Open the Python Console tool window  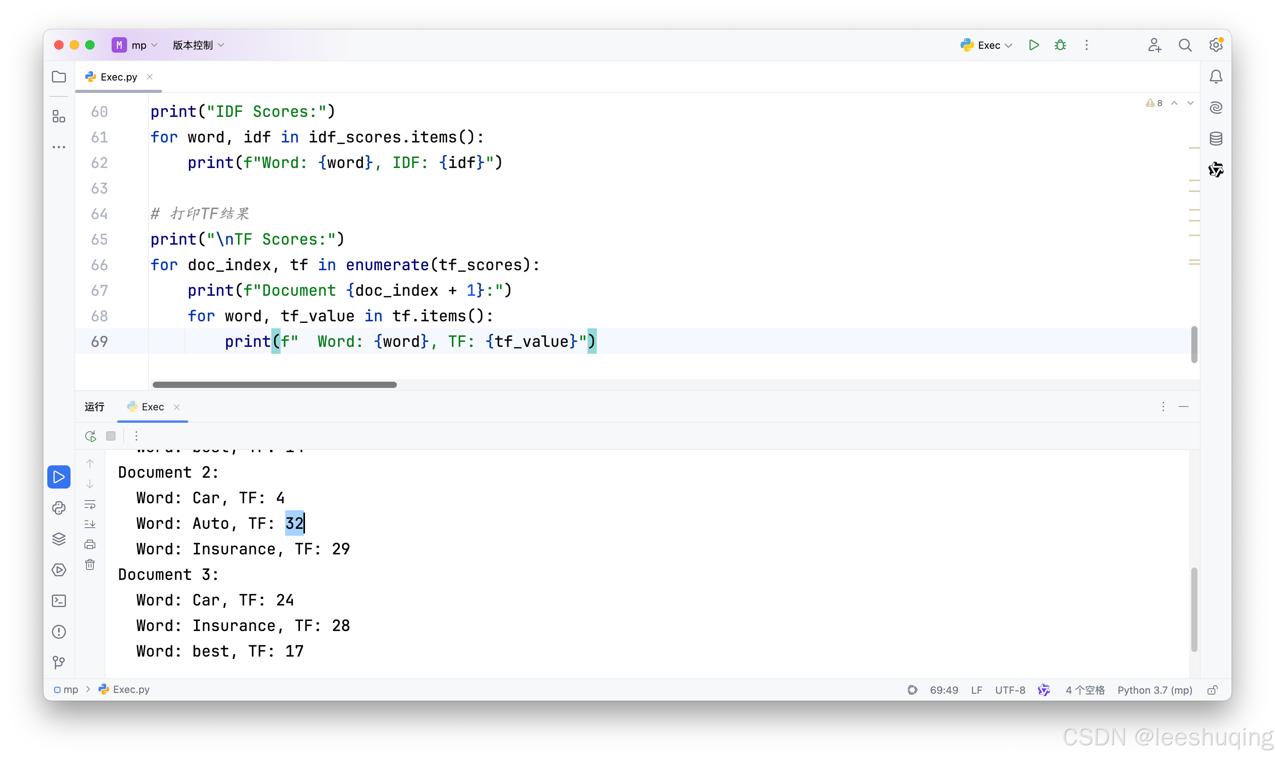pos(59,508)
